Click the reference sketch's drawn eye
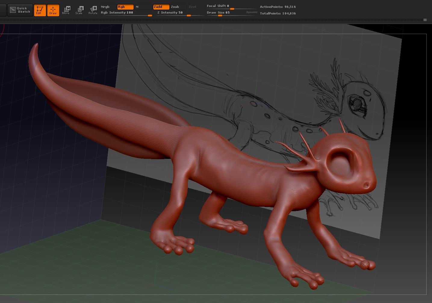Viewport: 432px width, 303px height. (357, 105)
